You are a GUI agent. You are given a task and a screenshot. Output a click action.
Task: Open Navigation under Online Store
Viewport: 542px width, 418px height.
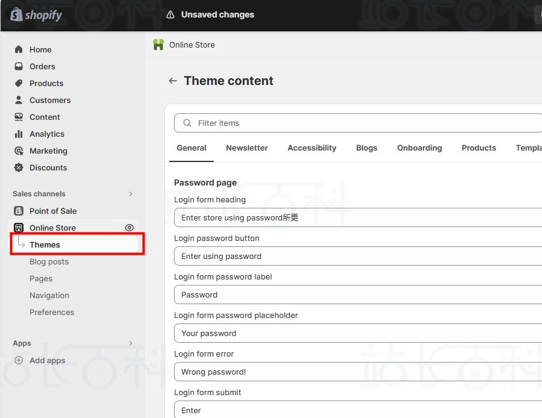(x=49, y=295)
